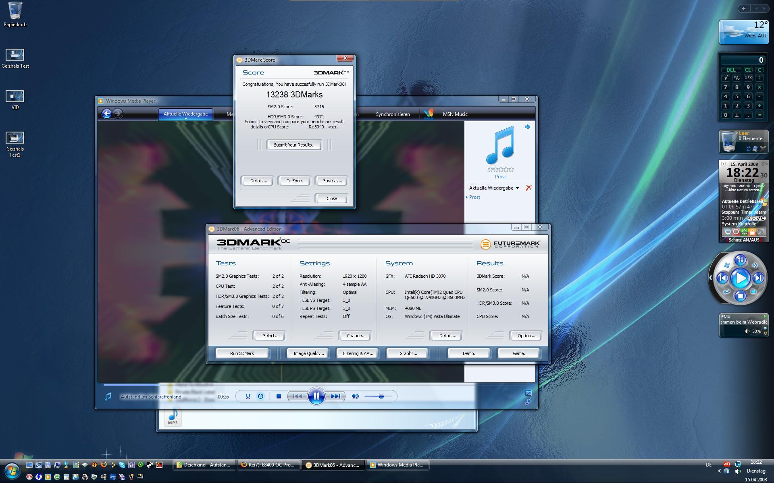
Task: Mute the Media Player speaker icon
Action: click(355, 396)
